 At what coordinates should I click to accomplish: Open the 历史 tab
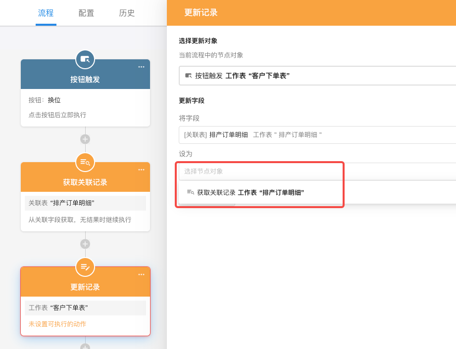tap(127, 13)
